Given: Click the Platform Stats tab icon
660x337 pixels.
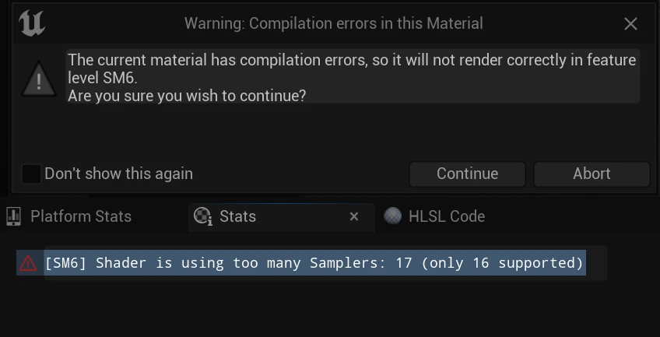Looking at the screenshot, I should coord(13,216).
